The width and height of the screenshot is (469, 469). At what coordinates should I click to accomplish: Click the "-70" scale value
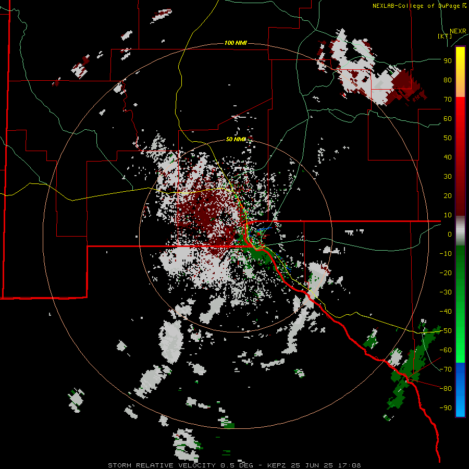pyautogui.click(x=446, y=369)
